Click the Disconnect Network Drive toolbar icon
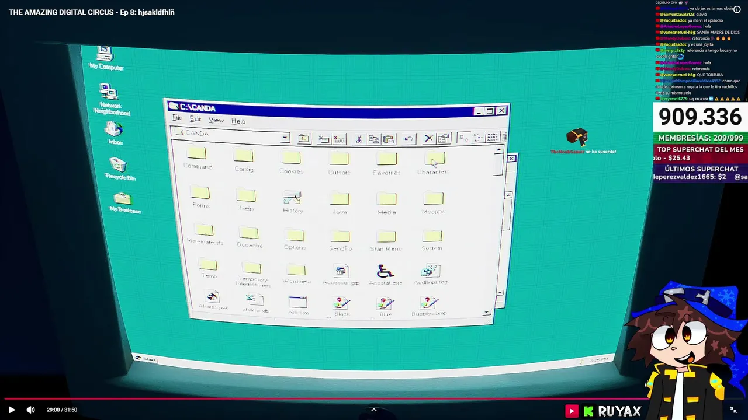The width and height of the screenshot is (748, 420). (x=338, y=139)
